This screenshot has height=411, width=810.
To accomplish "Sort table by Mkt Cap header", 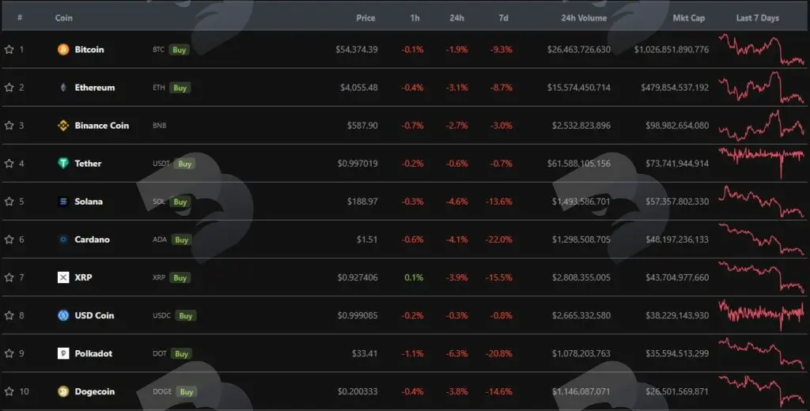I will pos(689,17).
